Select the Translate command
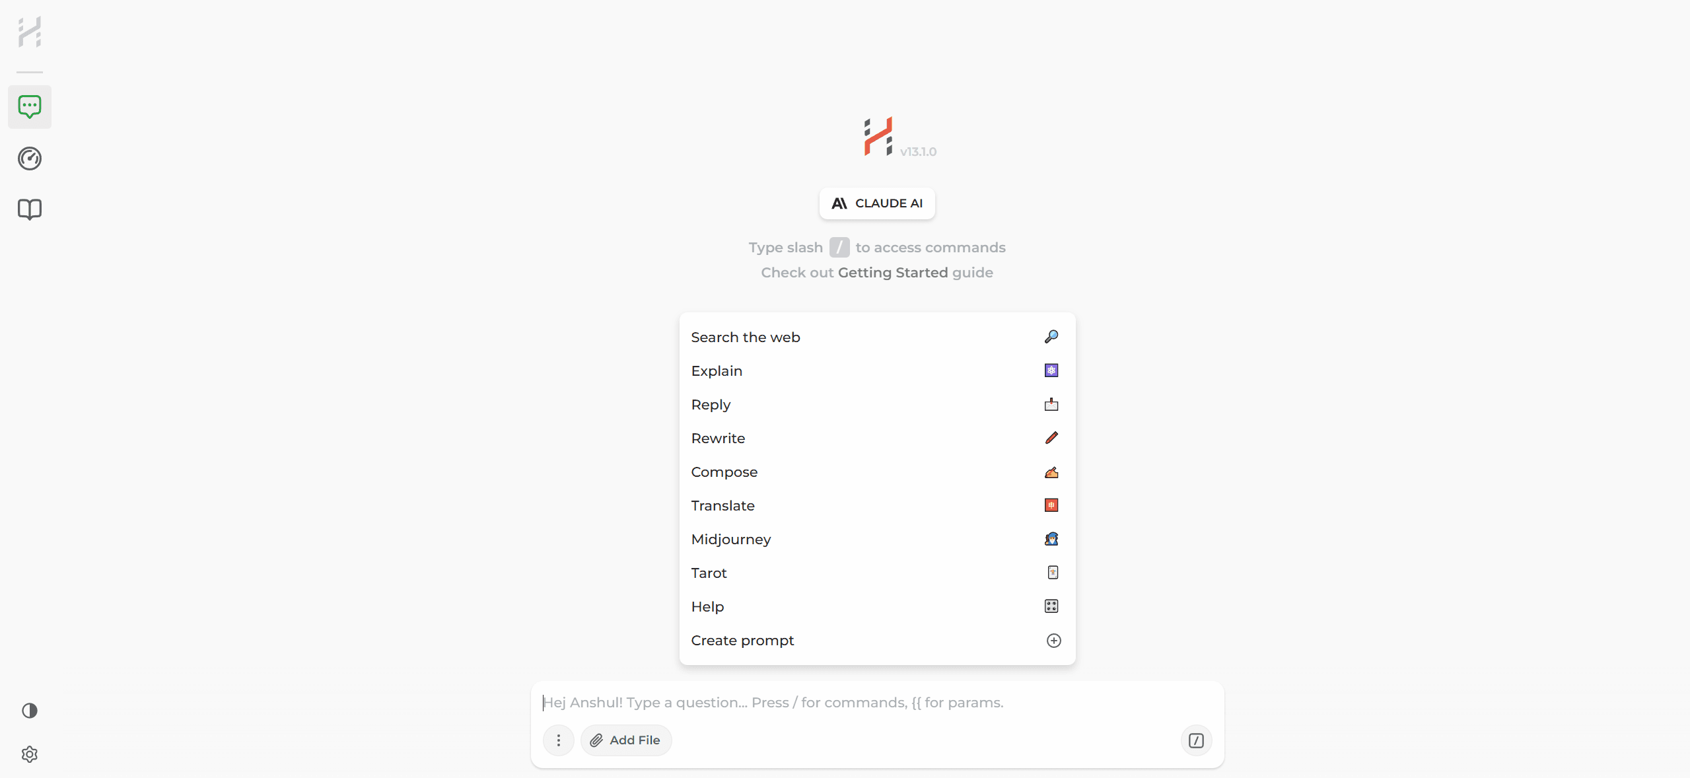Screen dimensions: 1690x778 722,505
